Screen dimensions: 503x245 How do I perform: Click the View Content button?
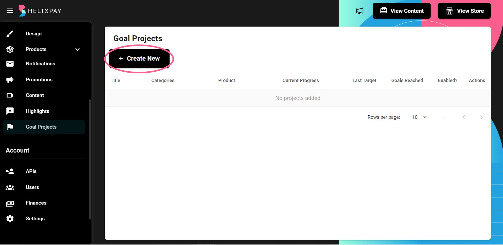click(401, 11)
